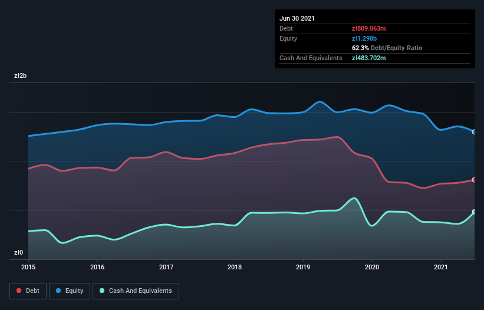Click the 2021 x-axis label

click(x=441, y=267)
